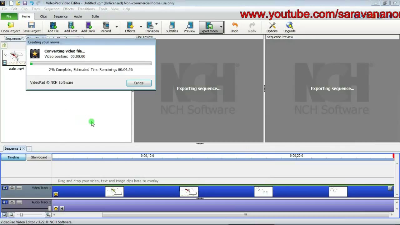Screen dimensions: 400x225
Task: Open the File menu in the menu bar
Action: pos(5,9)
